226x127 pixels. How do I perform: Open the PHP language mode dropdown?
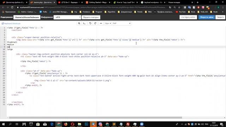pyautogui.click(x=121, y=23)
